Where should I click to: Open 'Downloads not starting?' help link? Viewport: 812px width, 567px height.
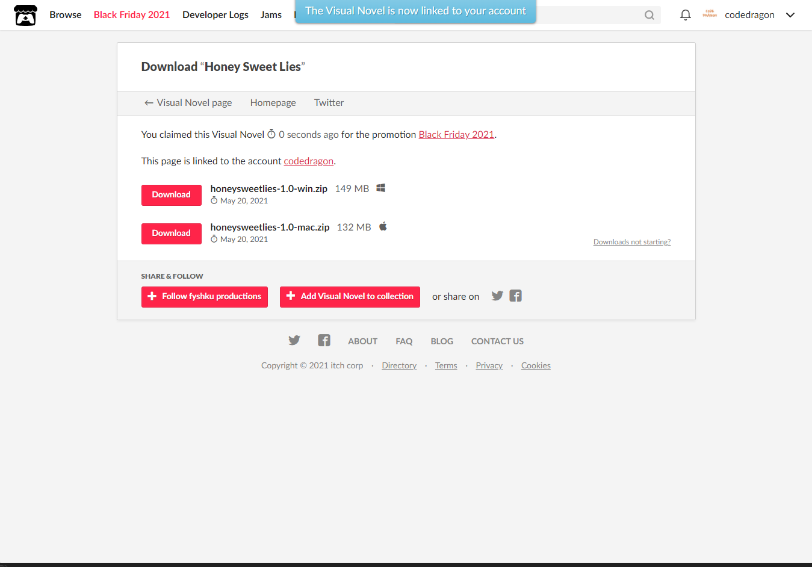click(x=632, y=242)
